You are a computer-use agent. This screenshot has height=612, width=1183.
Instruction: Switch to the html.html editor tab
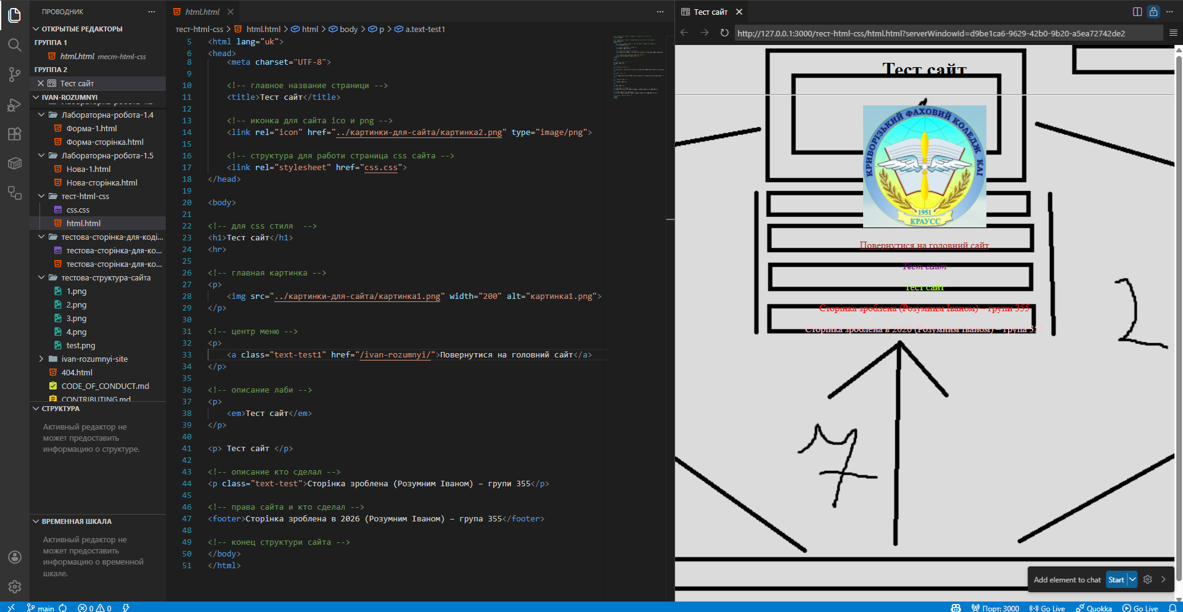(x=202, y=12)
